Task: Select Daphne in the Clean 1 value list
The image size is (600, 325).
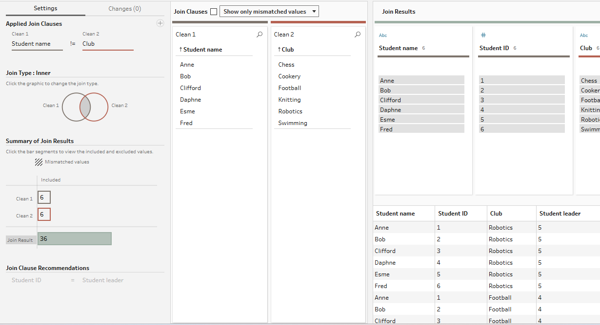Action: coord(190,100)
